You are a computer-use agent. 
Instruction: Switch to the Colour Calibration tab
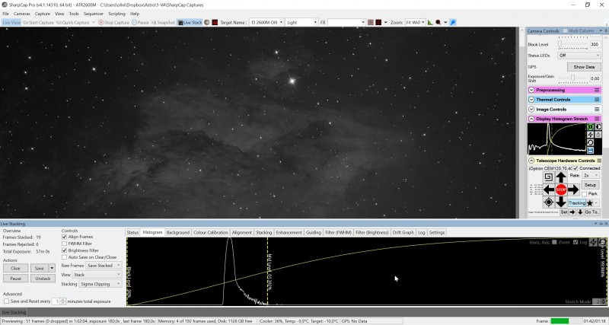click(211, 233)
